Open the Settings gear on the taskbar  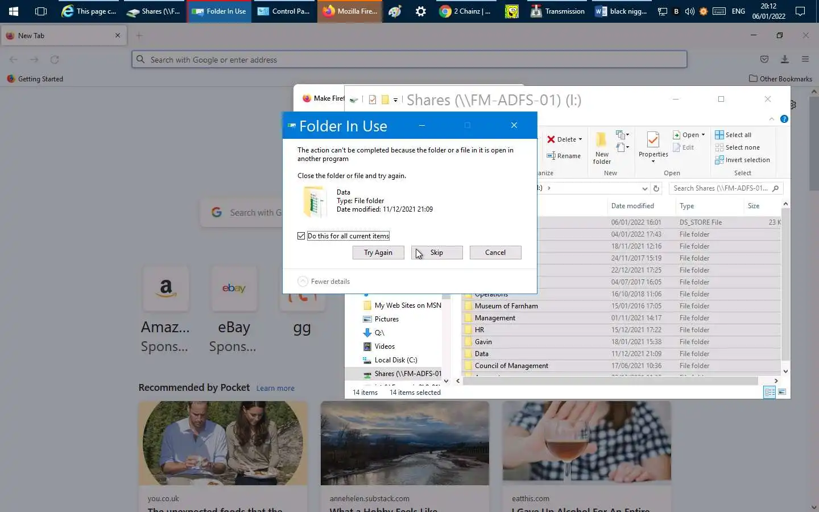[421, 11]
